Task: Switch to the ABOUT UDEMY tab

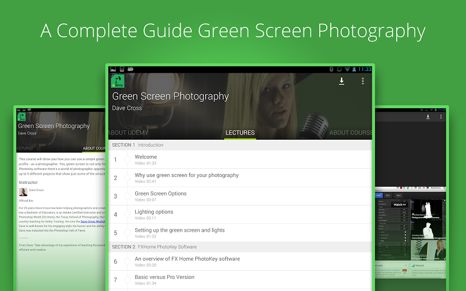Action: [128, 133]
